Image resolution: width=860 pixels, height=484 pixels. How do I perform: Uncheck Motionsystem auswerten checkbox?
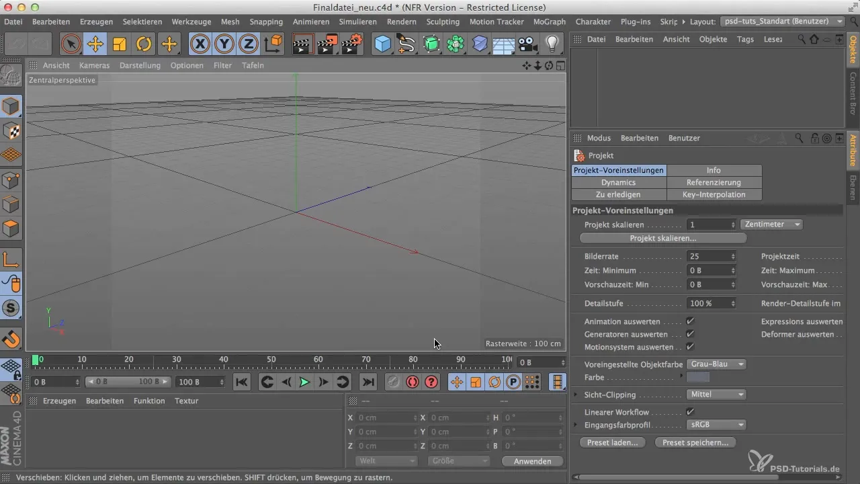[689, 348]
